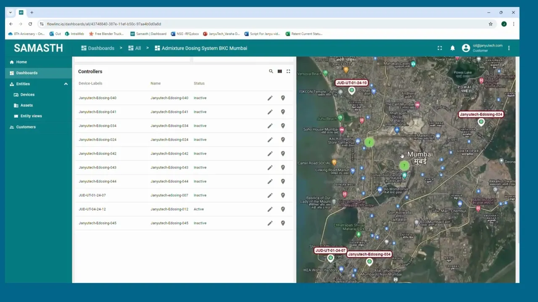Open Chrome's three-dot menu
538x302 pixels.
[513, 24]
